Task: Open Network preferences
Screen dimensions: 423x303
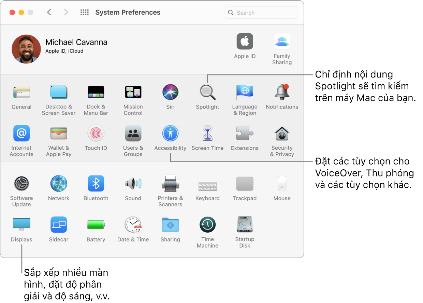Action: [x=59, y=184]
